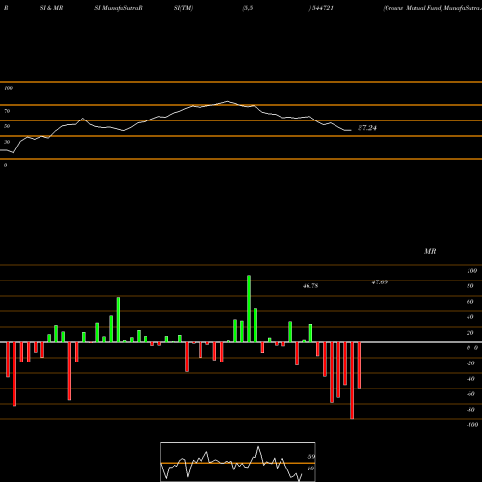Click the RSI line peak near 70
Viewport: 482px width, 482px height.
(x=228, y=101)
